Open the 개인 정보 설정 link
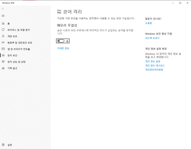This screenshot has height=149, width=191. (x=153, y=61)
